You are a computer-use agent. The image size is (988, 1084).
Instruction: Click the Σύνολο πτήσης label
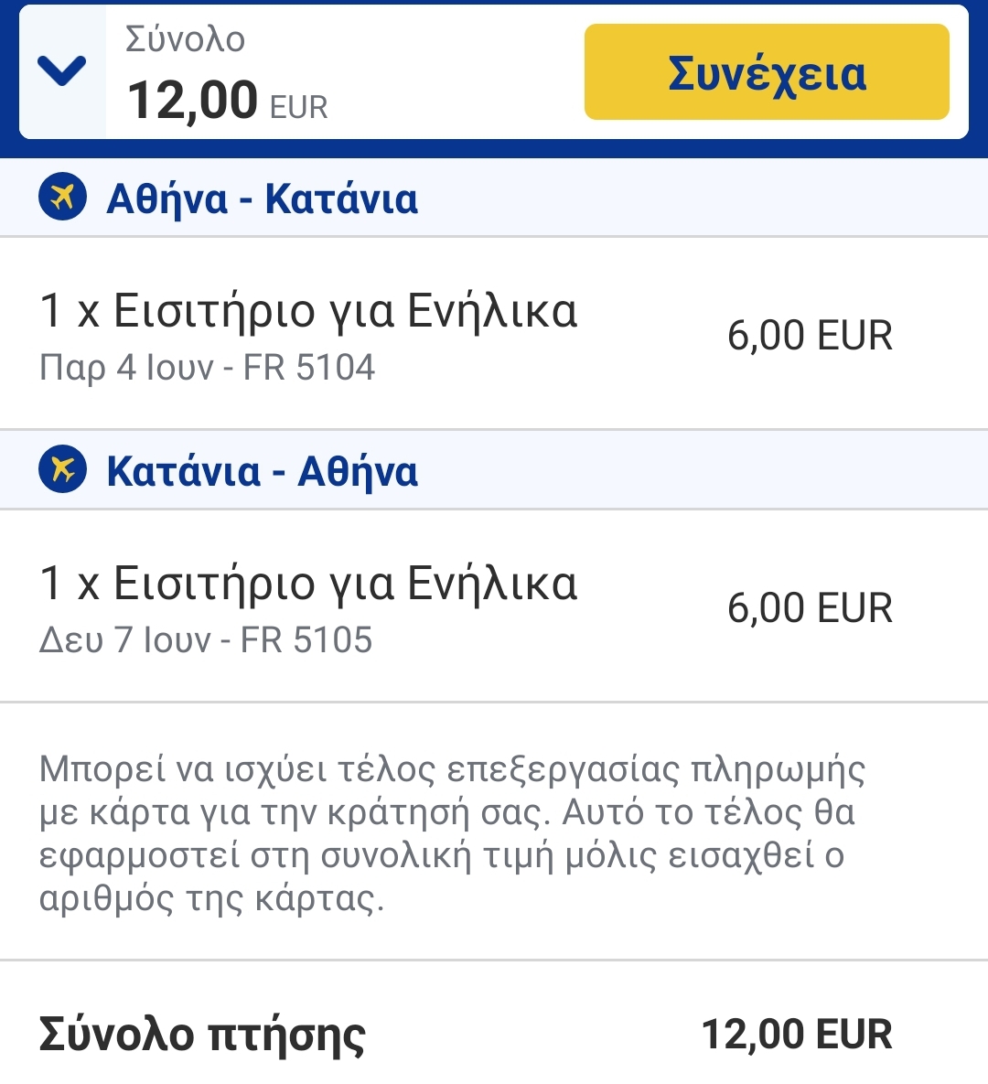pyautogui.click(x=202, y=1035)
